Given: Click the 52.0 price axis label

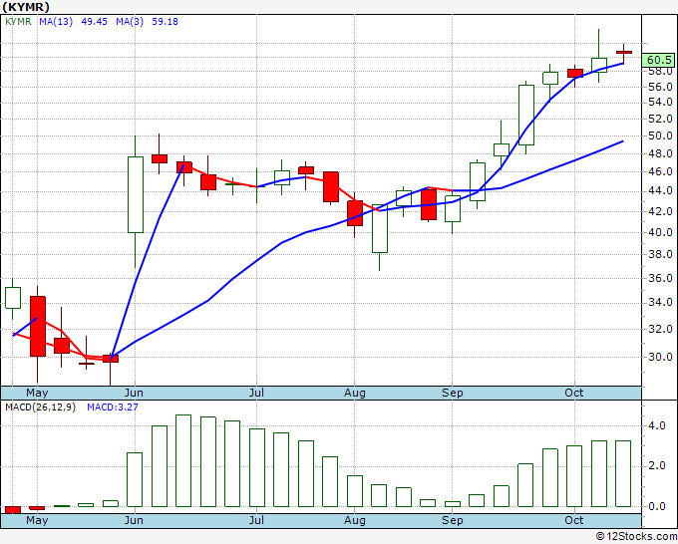Looking at the screenshot, I should pyautogui.click(x=660, y=119).
